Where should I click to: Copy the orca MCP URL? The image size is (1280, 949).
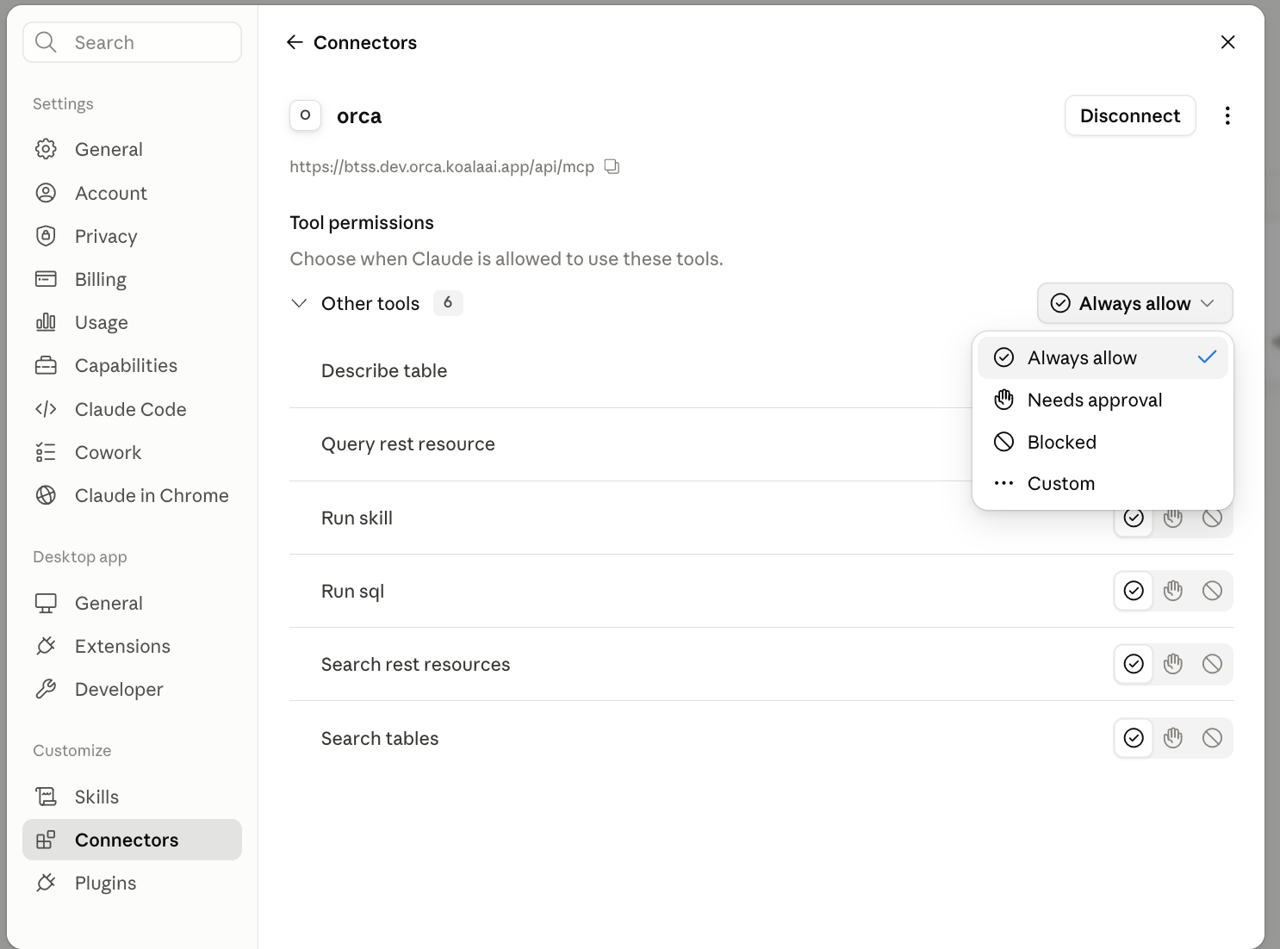click(612, 166)
